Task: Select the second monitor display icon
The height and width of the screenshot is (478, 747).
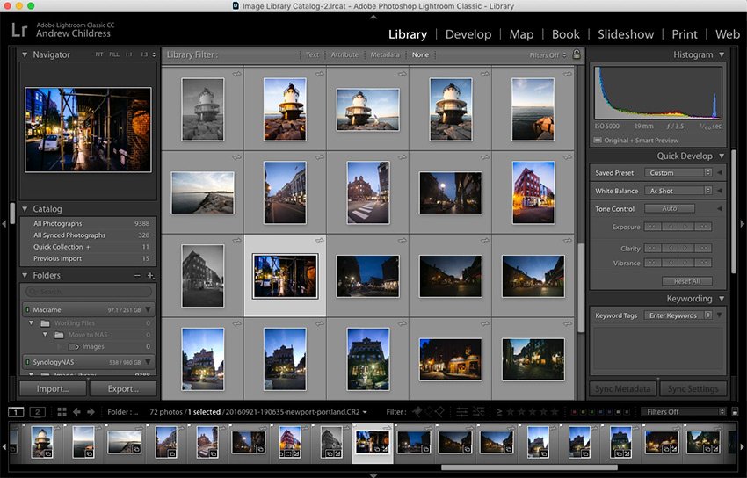Action: click(37, 411)
